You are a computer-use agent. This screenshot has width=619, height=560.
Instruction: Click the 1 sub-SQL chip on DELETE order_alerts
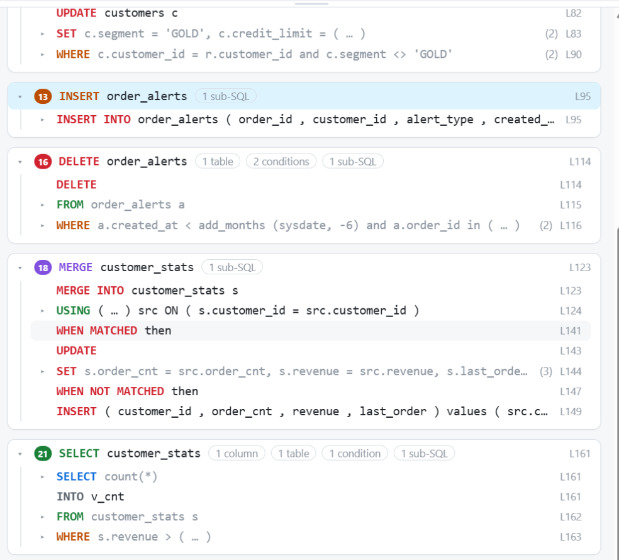pyautogui.click(x=353, y=162)
